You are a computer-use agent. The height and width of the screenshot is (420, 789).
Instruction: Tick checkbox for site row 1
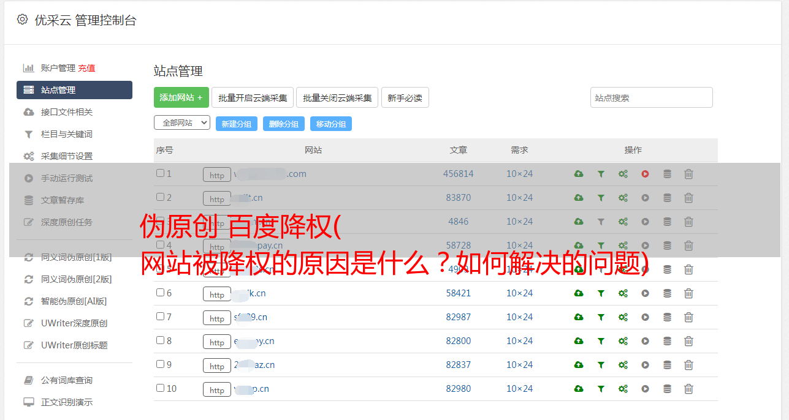160,173
